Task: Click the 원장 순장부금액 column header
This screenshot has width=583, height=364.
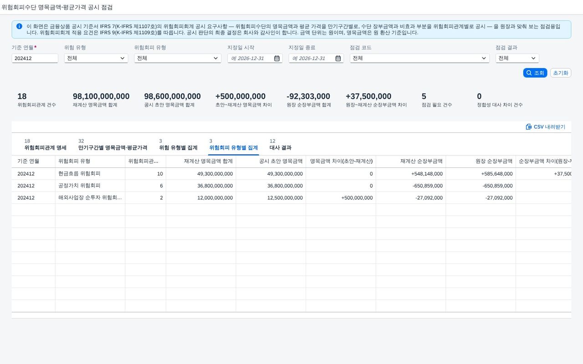Action: pyautogui.click(x=481, y=162)
